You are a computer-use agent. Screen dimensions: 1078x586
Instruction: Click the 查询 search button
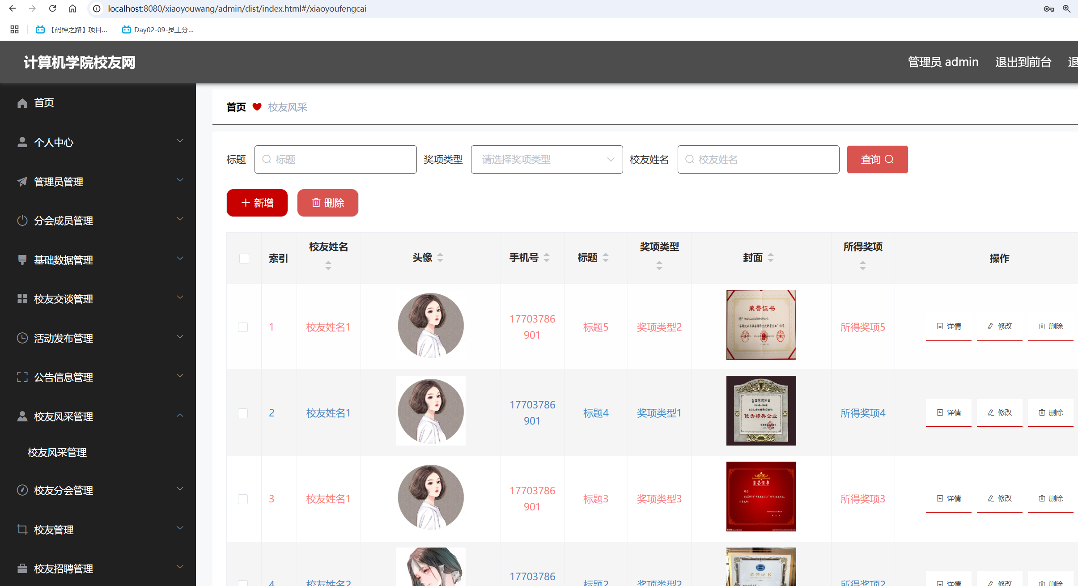coord(877,159)
